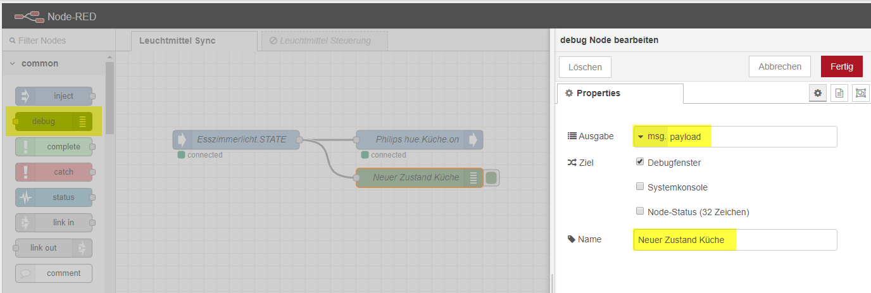Switch to Leuchtmittel Steuerung tab

click(x=324, y=41)
